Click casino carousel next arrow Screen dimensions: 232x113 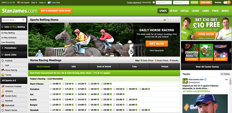[230, 51]
